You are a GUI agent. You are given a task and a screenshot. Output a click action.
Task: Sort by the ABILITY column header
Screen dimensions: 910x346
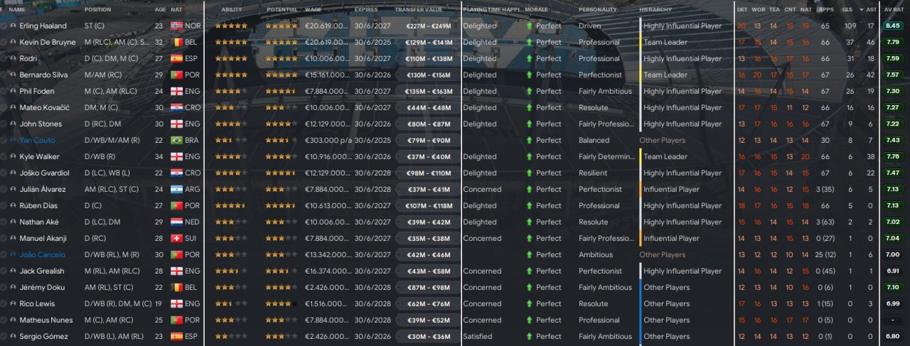coord(232,10)
